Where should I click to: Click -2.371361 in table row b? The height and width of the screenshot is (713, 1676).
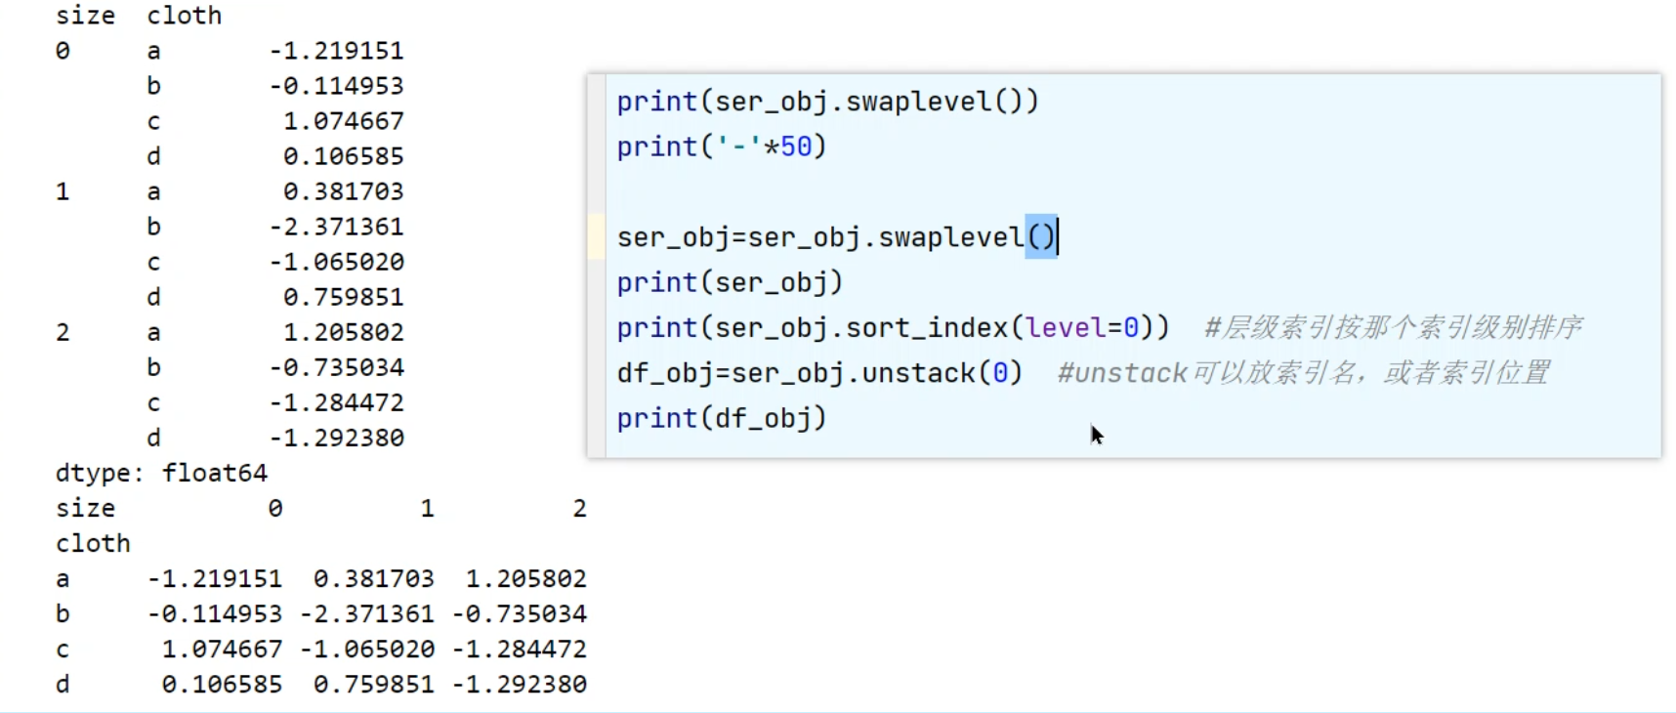coord(367,614)
